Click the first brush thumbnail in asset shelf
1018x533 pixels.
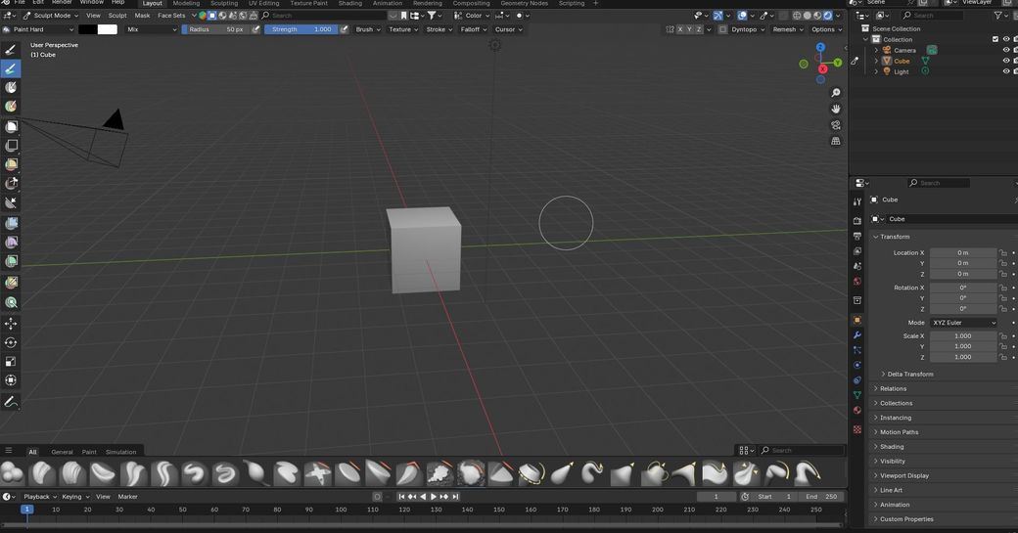pyautogui.click(x=13, y=474)
